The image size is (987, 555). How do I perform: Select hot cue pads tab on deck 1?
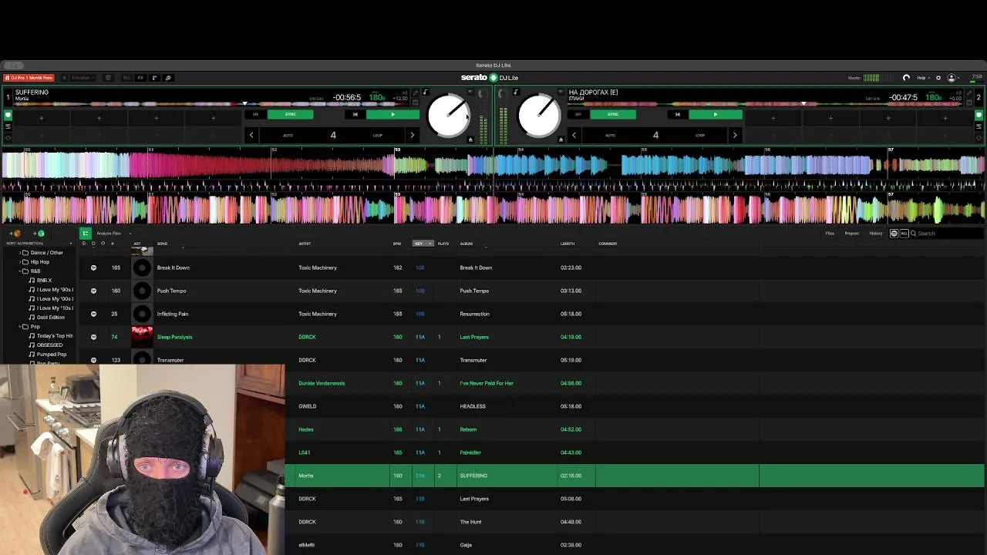pos(8,115)
